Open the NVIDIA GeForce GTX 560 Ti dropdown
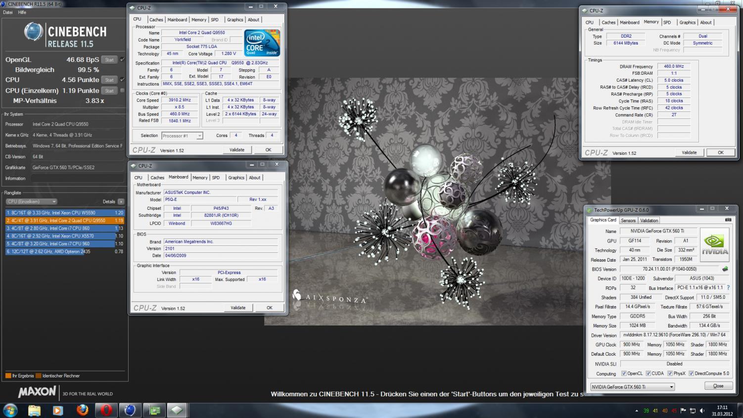Image resolution: width=743 pixels, height=418 pixels. pos(633,387)
